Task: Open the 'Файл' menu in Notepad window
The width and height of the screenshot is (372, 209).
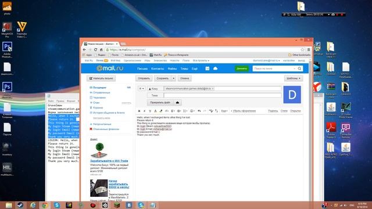Action: (51, 101)
